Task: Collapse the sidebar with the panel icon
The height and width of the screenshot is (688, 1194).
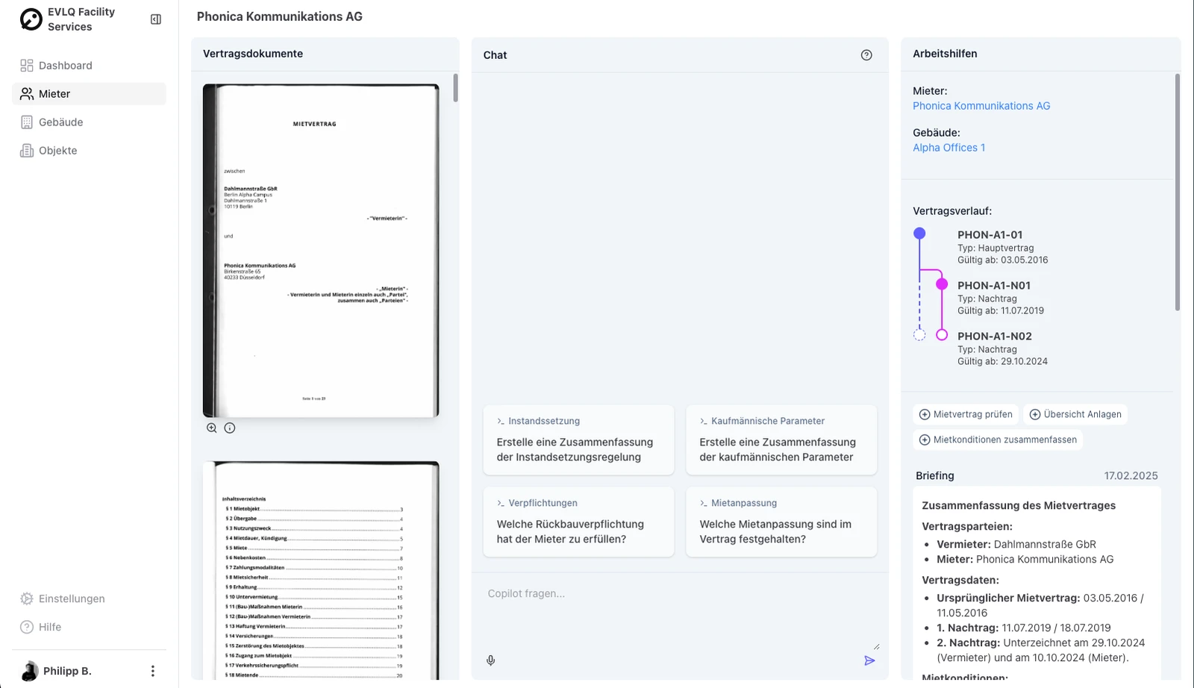Action: click(x=156, y=19)
